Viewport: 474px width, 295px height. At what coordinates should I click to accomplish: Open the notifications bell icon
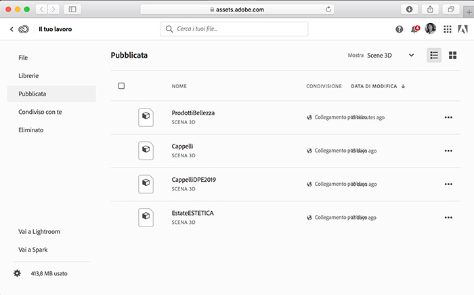click(415, 29)
